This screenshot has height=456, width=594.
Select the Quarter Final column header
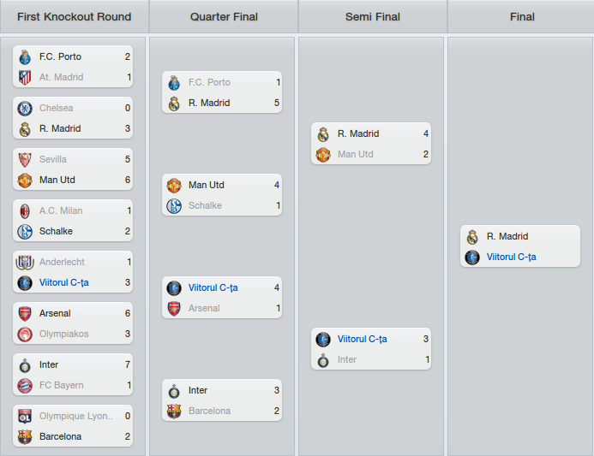pos(224,16)
